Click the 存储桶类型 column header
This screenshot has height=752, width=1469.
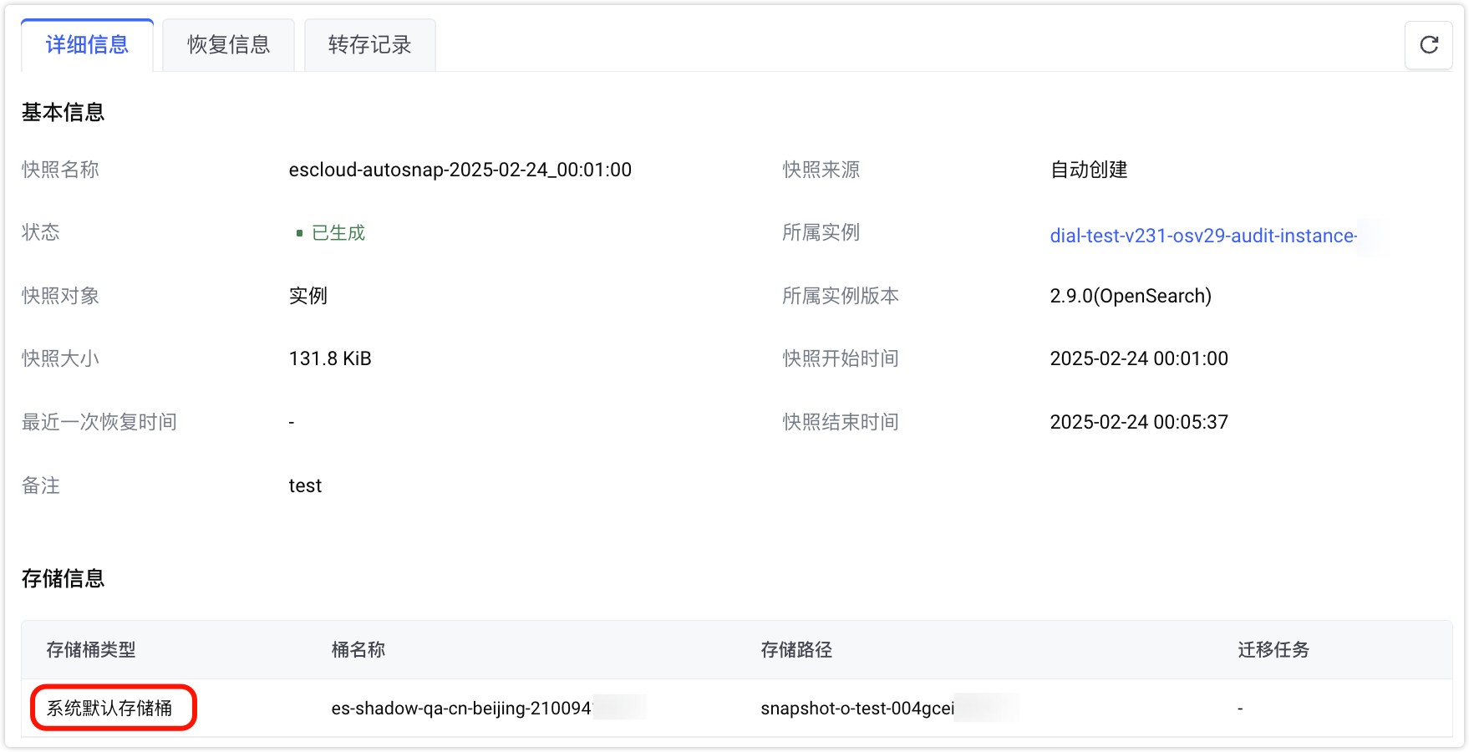coord(91,650)
